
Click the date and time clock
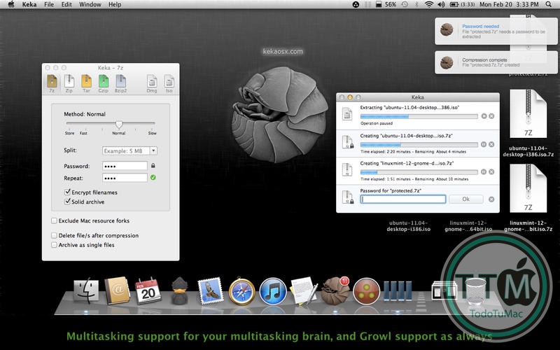click(x=509, y=4)
